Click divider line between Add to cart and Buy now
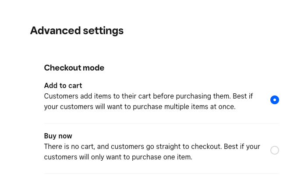This screenshot has height=180, width=308. pyautogui.click(x=161, y=123)
